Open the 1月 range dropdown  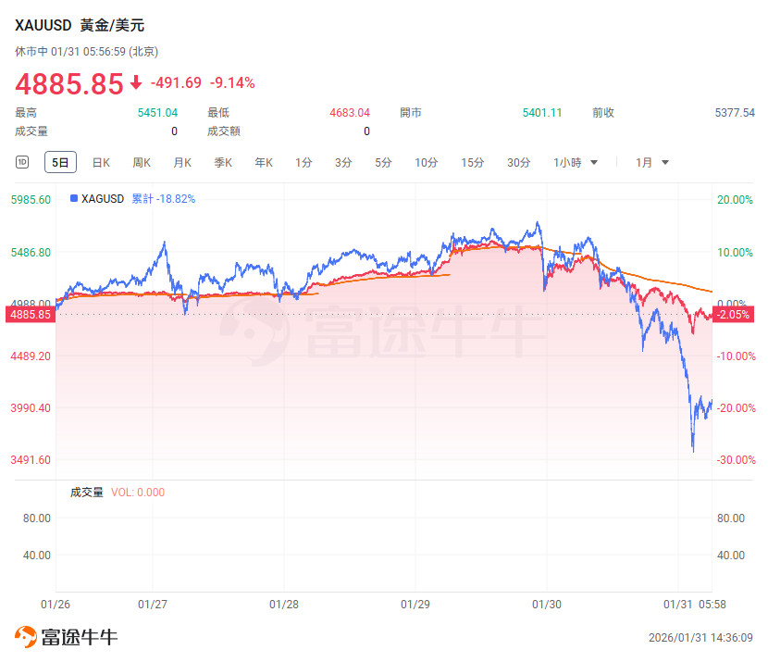(652, 162)
